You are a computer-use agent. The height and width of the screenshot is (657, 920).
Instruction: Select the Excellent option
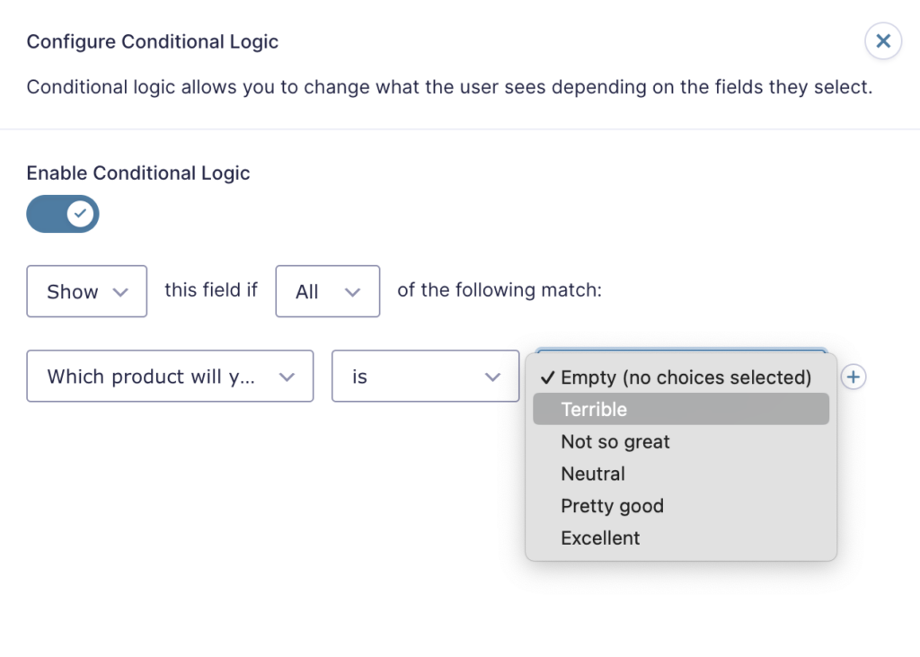(600, 538)
